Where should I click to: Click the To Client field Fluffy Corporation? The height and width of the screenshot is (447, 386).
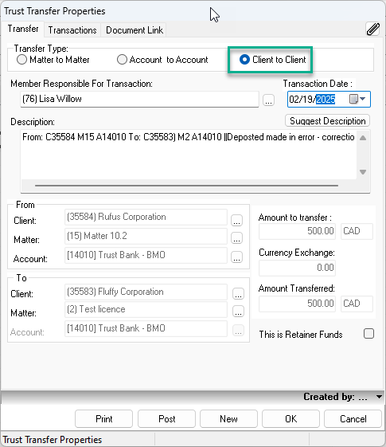pyautogui.click(x=146, y=292)
